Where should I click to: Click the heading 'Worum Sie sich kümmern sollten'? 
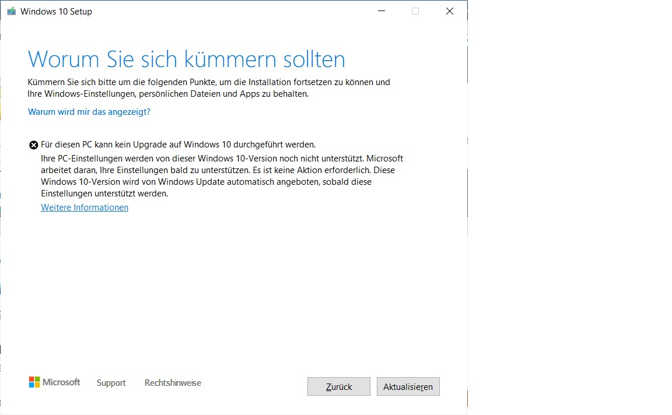(x=187, y=59)
